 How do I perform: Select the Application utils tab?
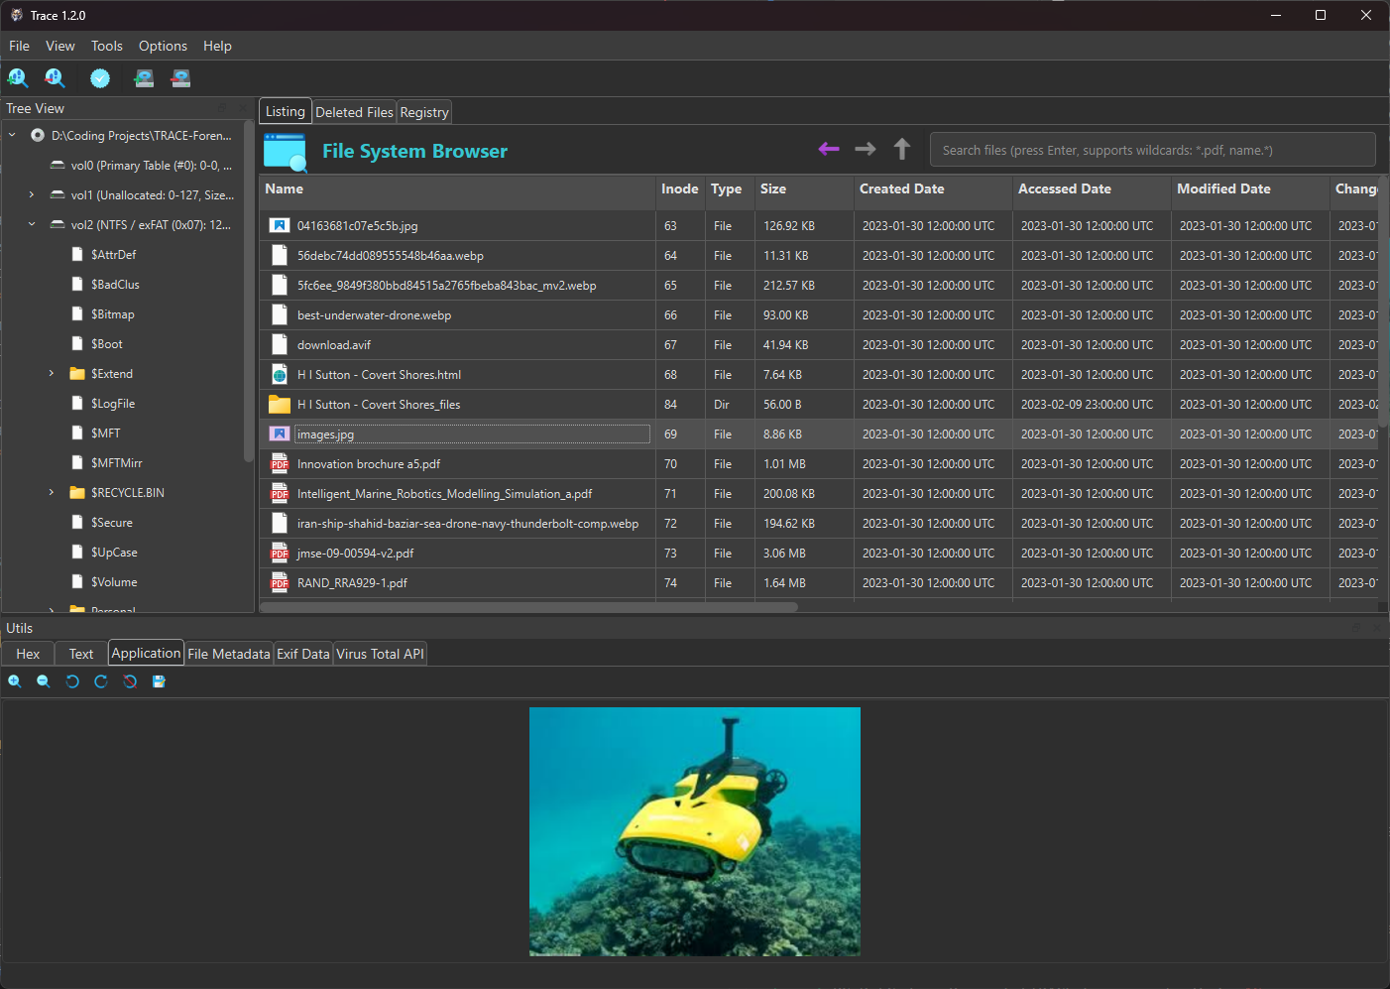[146, 653]
